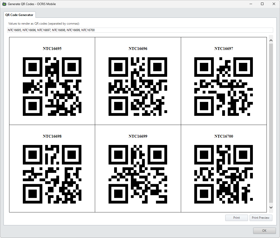Select the NTC16699 QR code image

(138, 174)
